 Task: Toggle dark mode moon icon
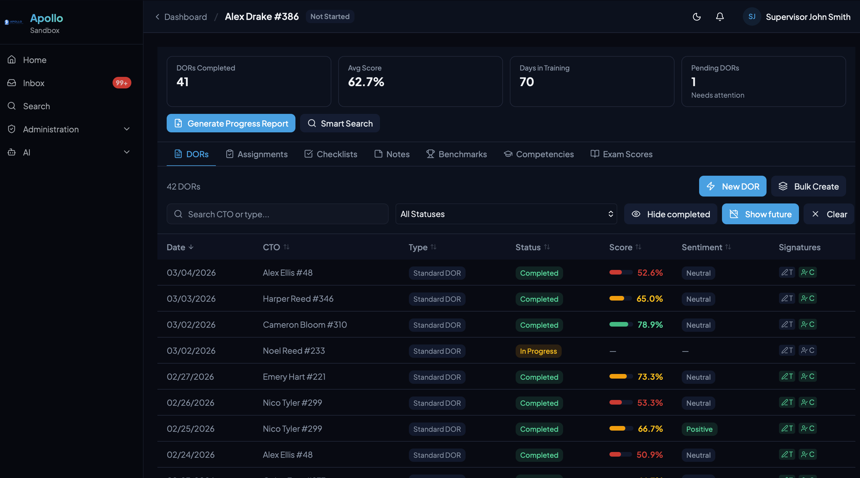point(697,17)
